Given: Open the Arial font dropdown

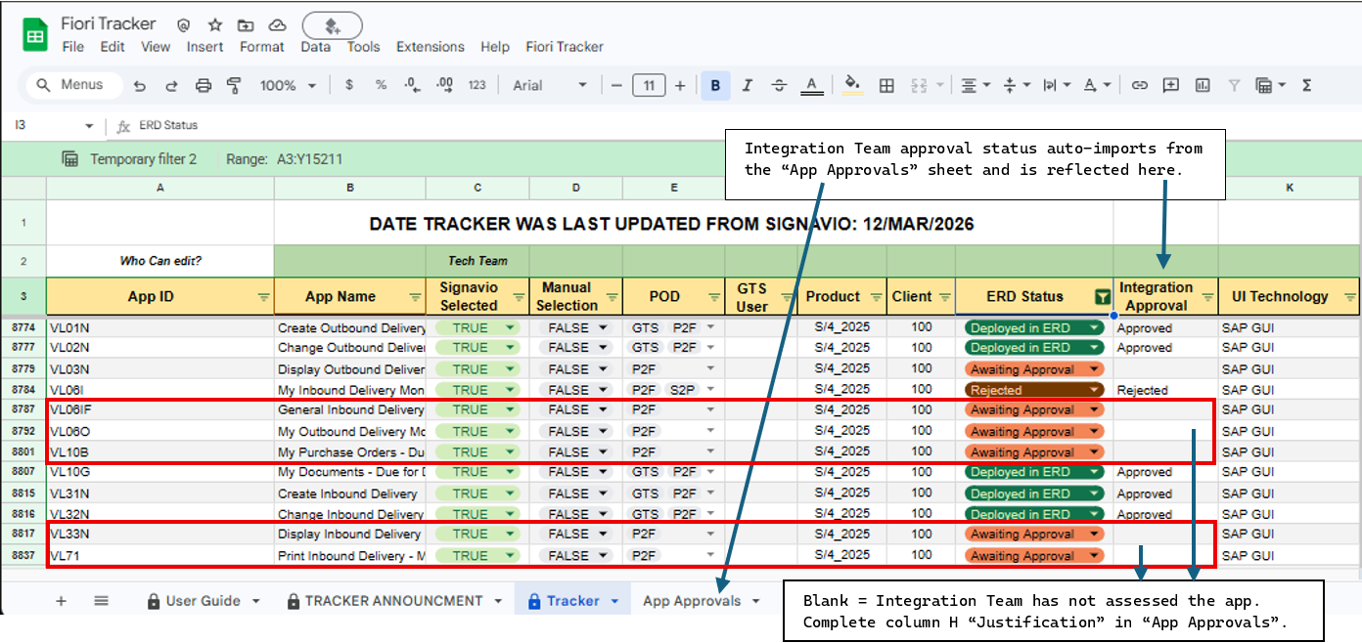Looking at the screenshot, I should [x=550, y=86].
